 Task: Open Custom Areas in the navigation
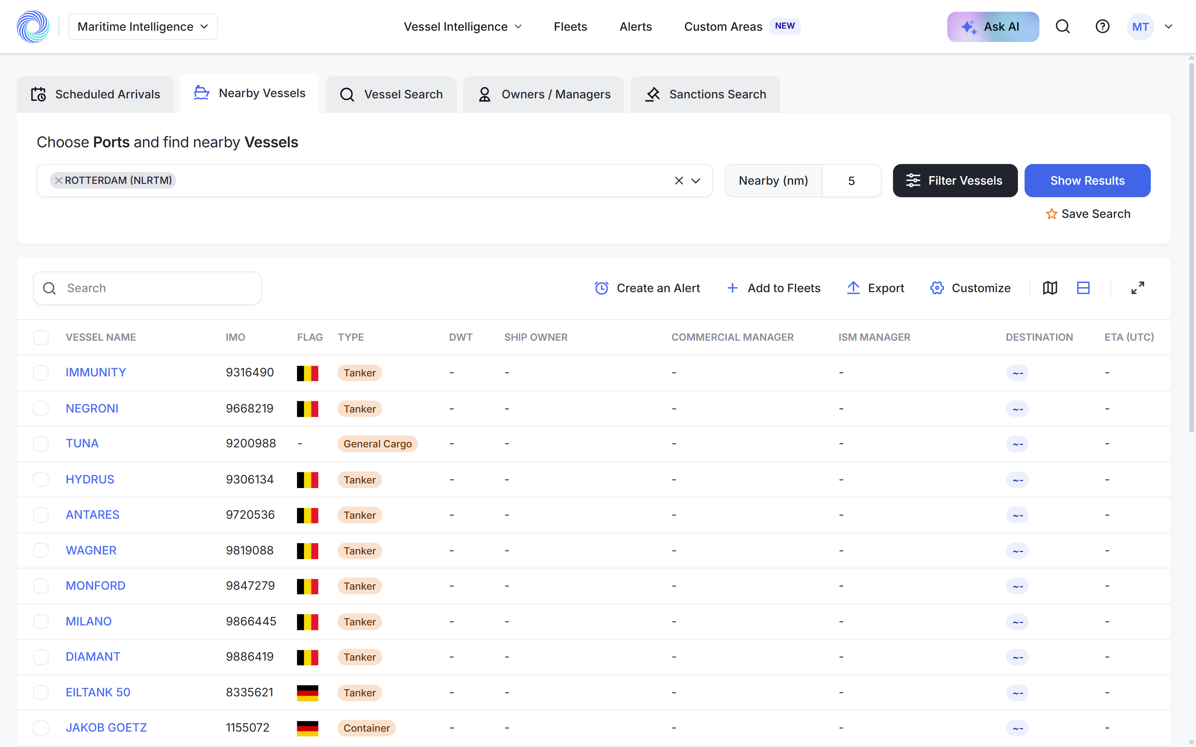click(x=723, y=27)
